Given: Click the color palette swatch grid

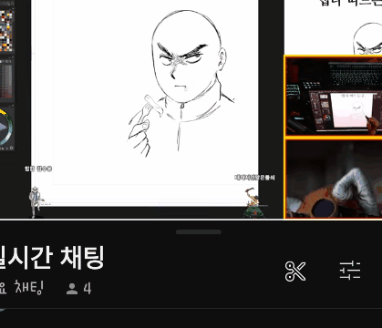Looking at the screenshot, I should click(x=6, y=30).
